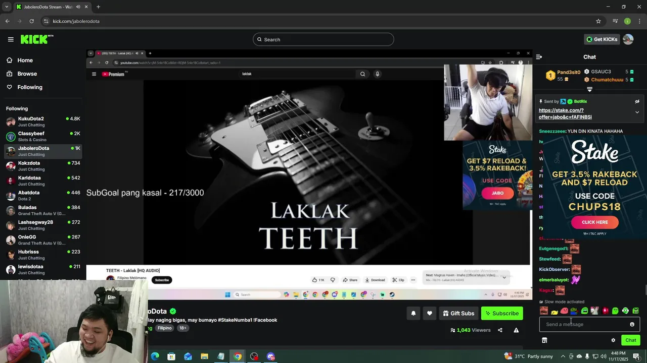Select the last green emote in the row

(x=635, y=311)
